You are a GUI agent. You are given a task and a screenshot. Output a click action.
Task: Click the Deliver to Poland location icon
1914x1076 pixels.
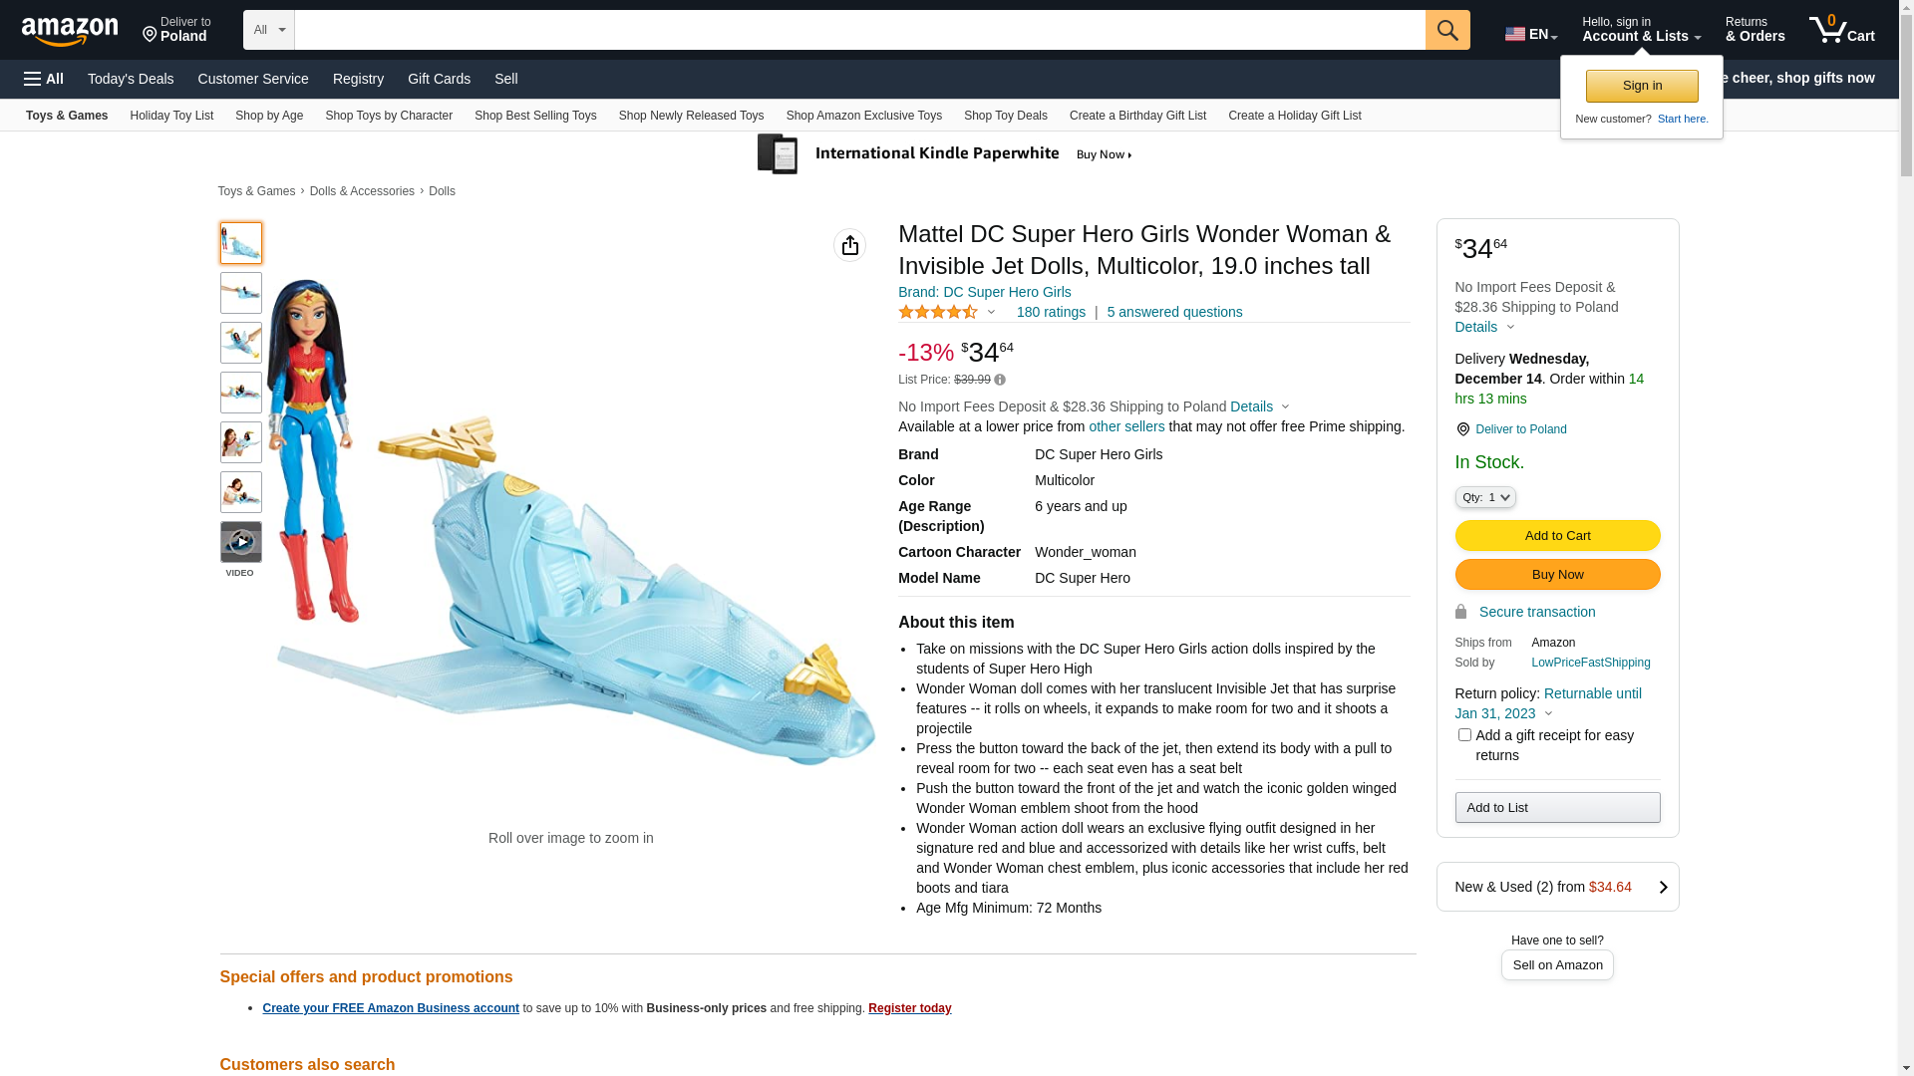(x=1462, y=429)
